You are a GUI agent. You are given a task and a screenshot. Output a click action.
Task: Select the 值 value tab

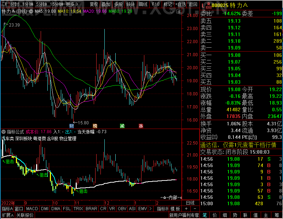click(255, 215)
